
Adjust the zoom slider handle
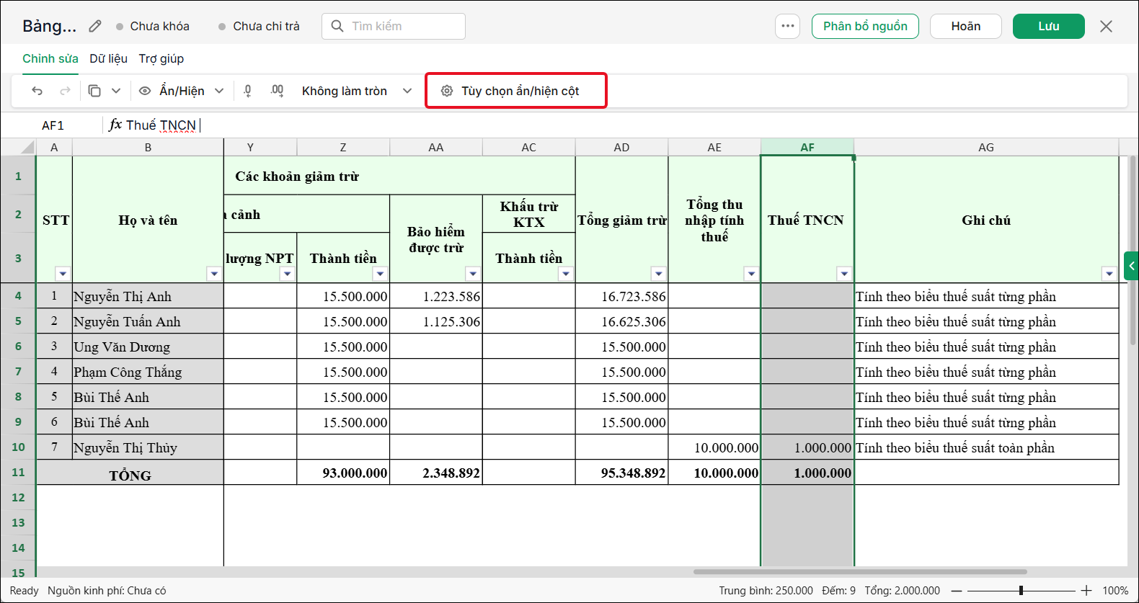[1021, 591]
